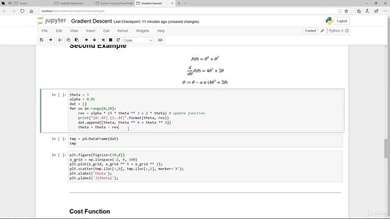Save notebook with the floppy disk icon
Image resolution: width=390 pixels, height=219 pixels.
coord(41,40)
